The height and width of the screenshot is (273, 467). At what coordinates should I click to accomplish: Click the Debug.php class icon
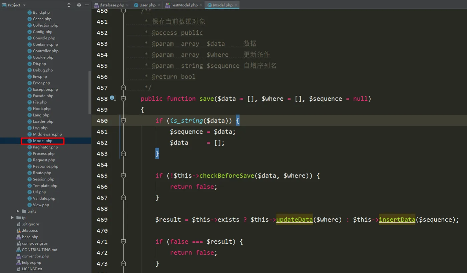[29, 70]
